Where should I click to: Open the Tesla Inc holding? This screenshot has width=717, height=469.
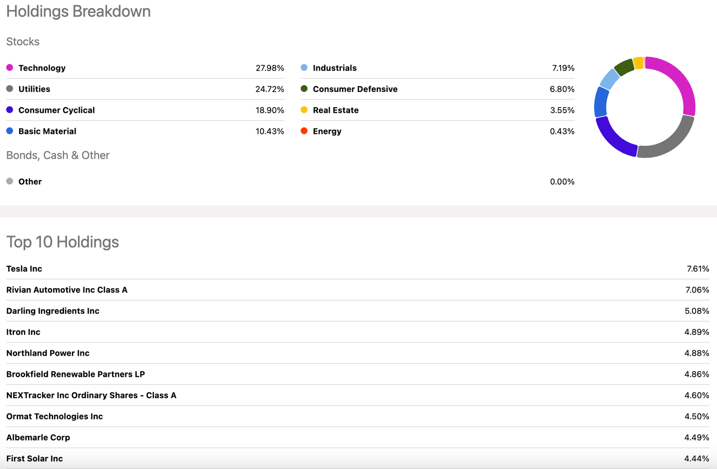pyautogui.click(x=24, y=269)
